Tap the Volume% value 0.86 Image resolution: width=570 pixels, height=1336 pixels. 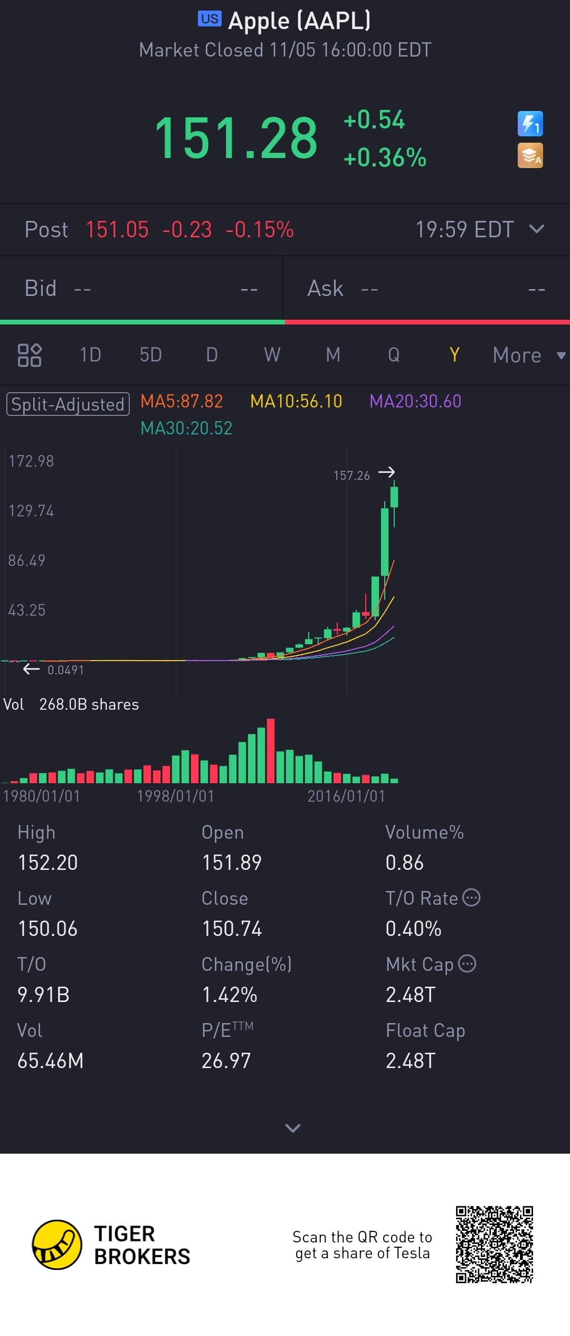404,862
